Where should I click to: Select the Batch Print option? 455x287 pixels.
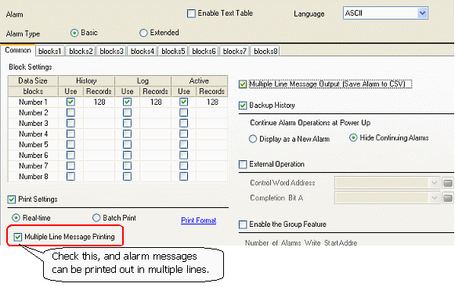tap(96, 217)
